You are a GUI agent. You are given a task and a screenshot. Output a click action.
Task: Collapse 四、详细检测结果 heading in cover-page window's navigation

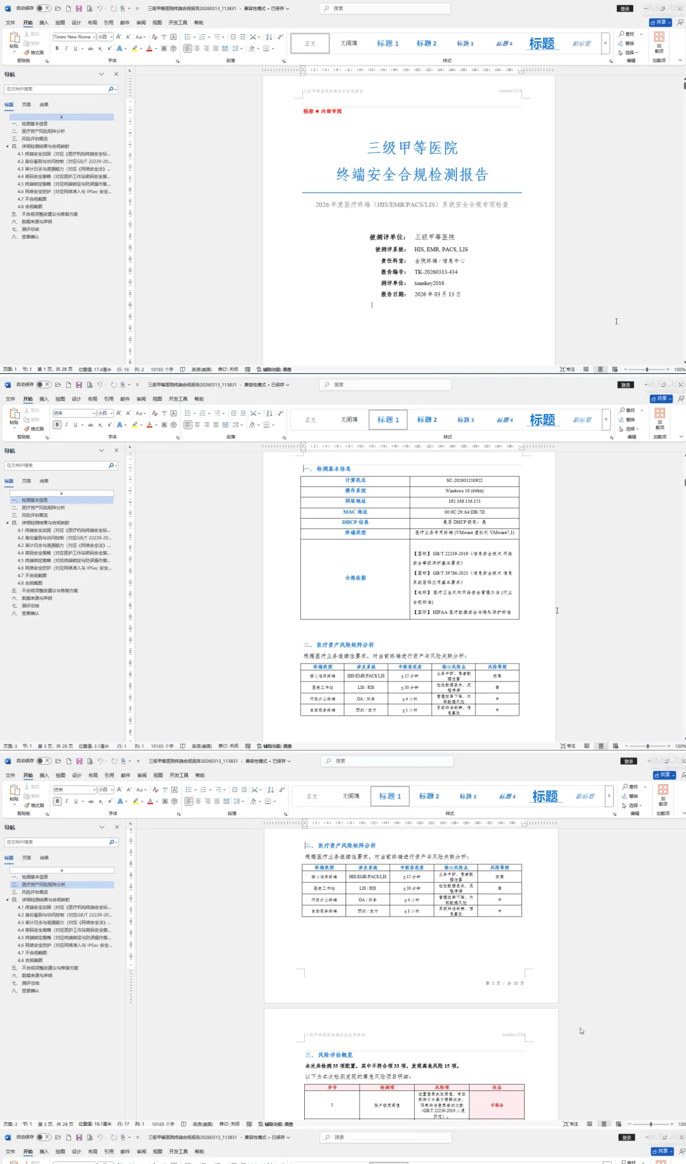tap(8, 146)
